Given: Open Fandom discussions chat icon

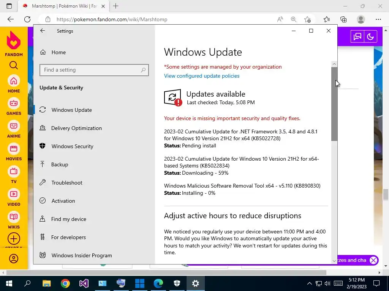Looking at the screenshot, I should click(x=357, y=37).
